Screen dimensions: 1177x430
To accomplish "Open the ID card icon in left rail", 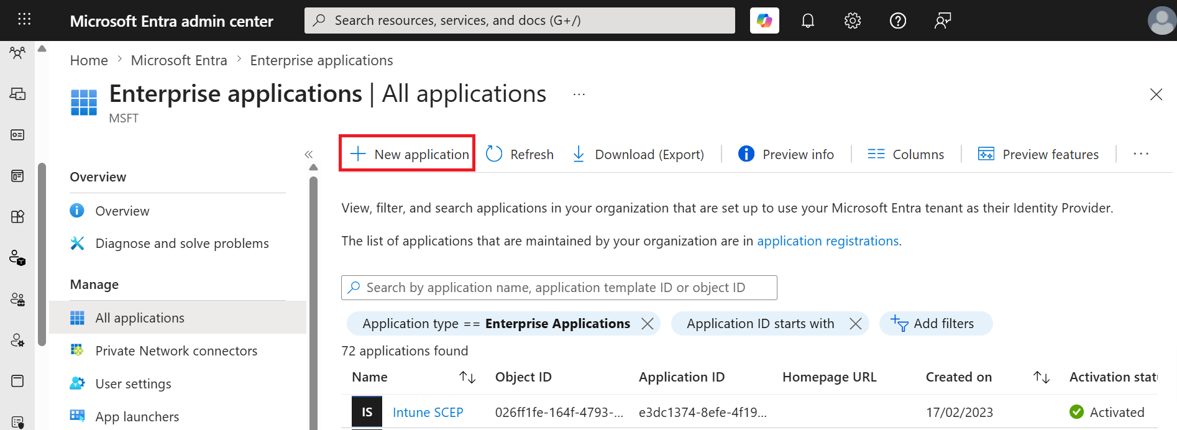I will [17, 135].
